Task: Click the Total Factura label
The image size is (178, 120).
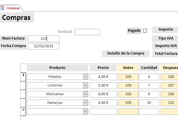Action: [x=166, y=54]
